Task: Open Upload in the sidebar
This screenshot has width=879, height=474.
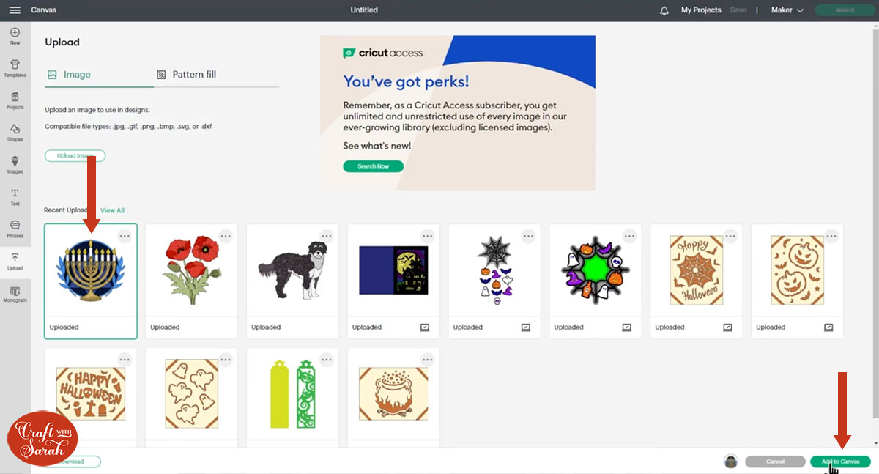Action: (x=15, y=262)
